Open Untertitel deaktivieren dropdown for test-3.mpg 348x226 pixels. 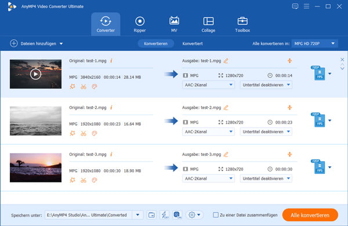pos(266,178)
